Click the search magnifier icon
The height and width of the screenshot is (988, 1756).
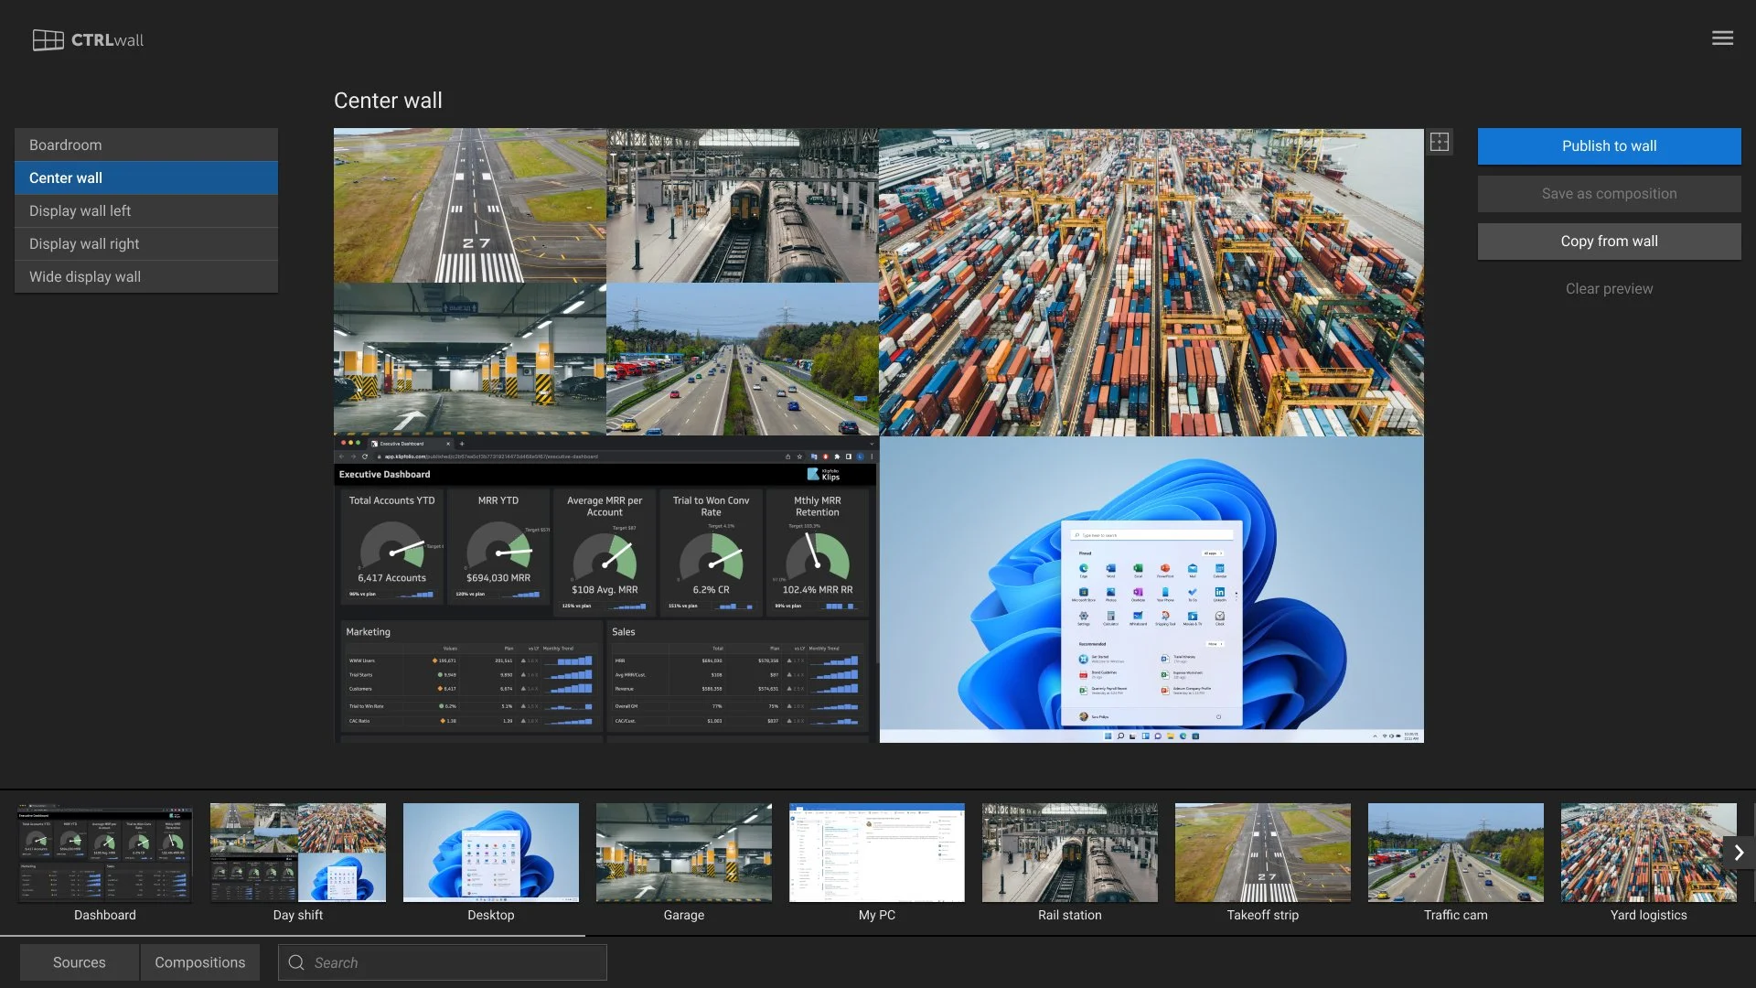296,962
